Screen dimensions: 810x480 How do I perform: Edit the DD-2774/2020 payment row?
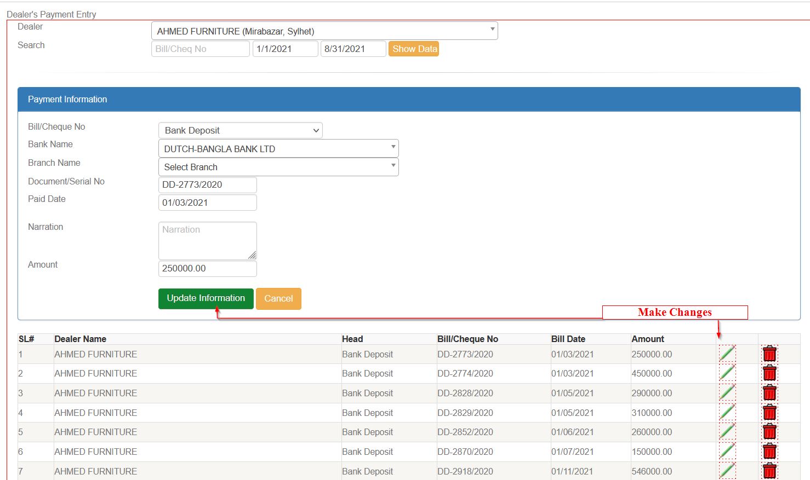[727, 373]
